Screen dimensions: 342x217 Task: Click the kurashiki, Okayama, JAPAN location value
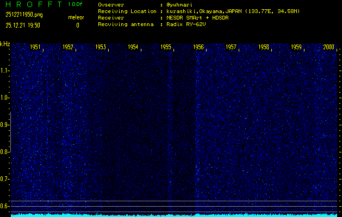coord(233,11)
